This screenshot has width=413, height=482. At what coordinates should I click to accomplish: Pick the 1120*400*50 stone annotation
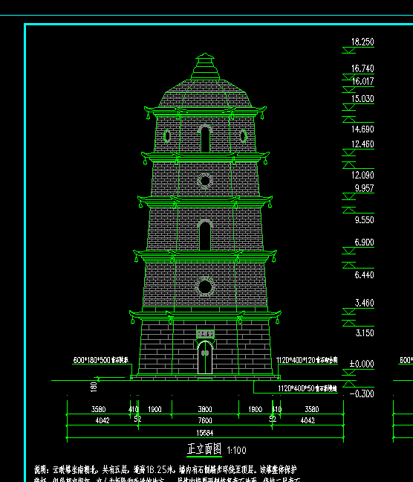coord(308,388)
